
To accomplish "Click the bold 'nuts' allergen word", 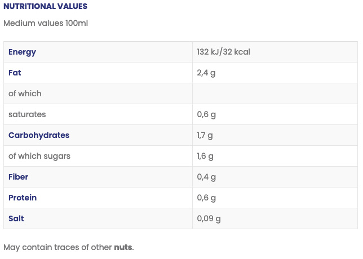I will pyautogui.click(x=123, y=247).
